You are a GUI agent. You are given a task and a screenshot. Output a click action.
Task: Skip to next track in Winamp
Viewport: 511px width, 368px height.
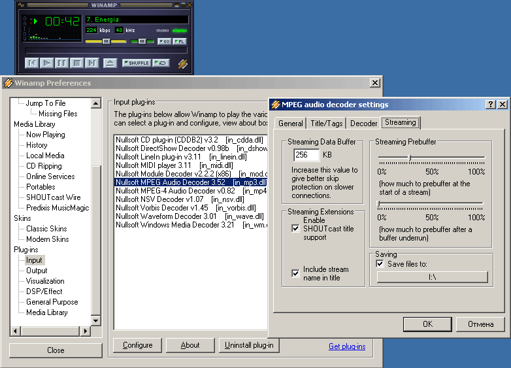[92, 63]
